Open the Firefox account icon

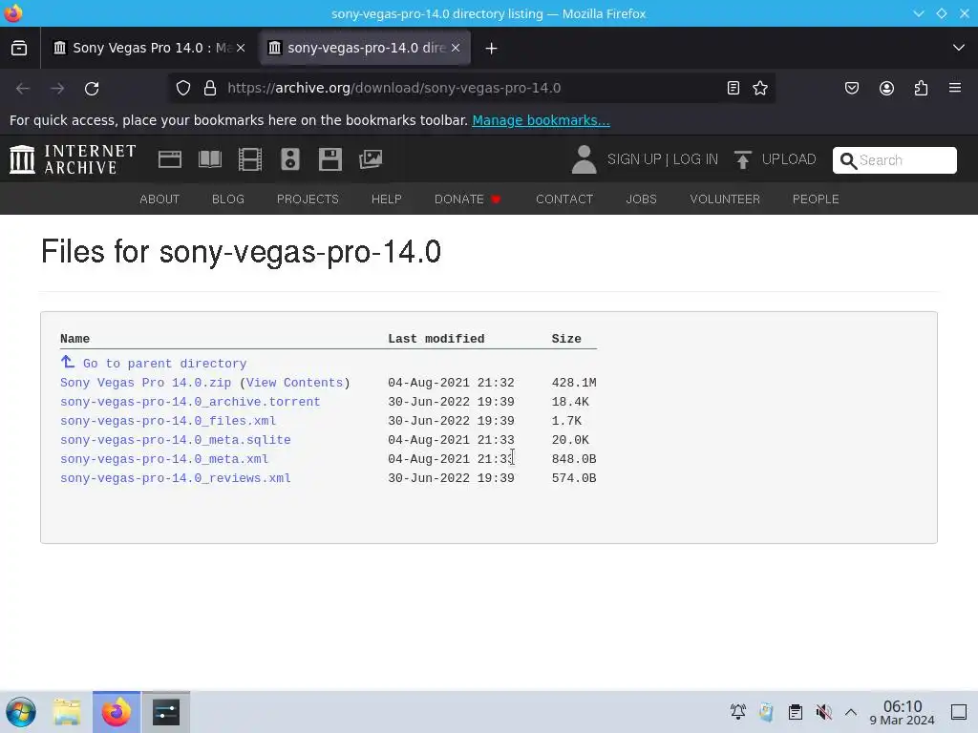point(886,88)
